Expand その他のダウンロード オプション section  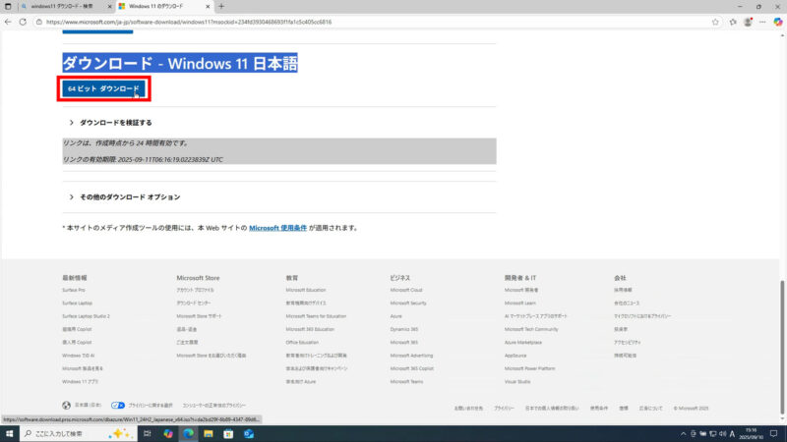tap(128, 197)
